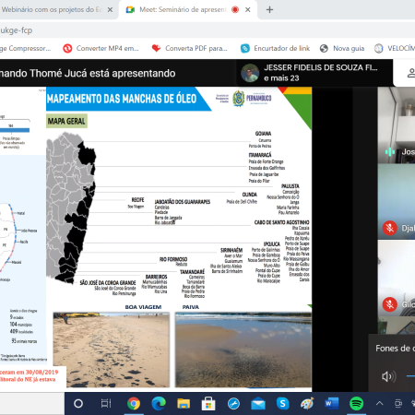415x415 pixels.
Task: Open the VELOCÍM bookmark
Action: click(395, 48)
